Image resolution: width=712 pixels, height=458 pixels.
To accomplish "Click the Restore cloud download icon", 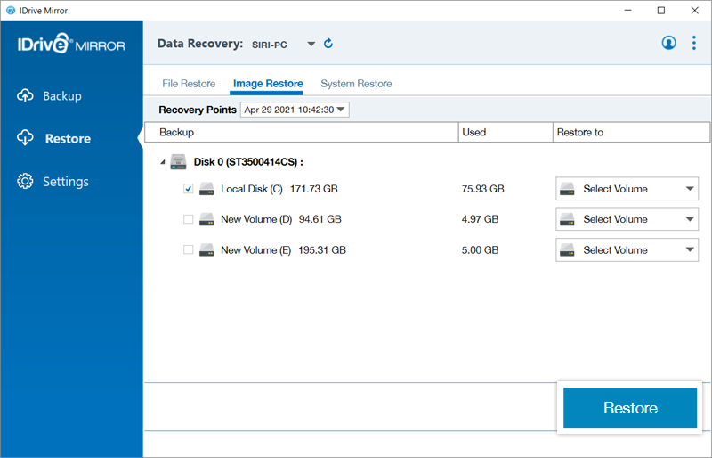I will pyautogui.click(x=26, y=138).
